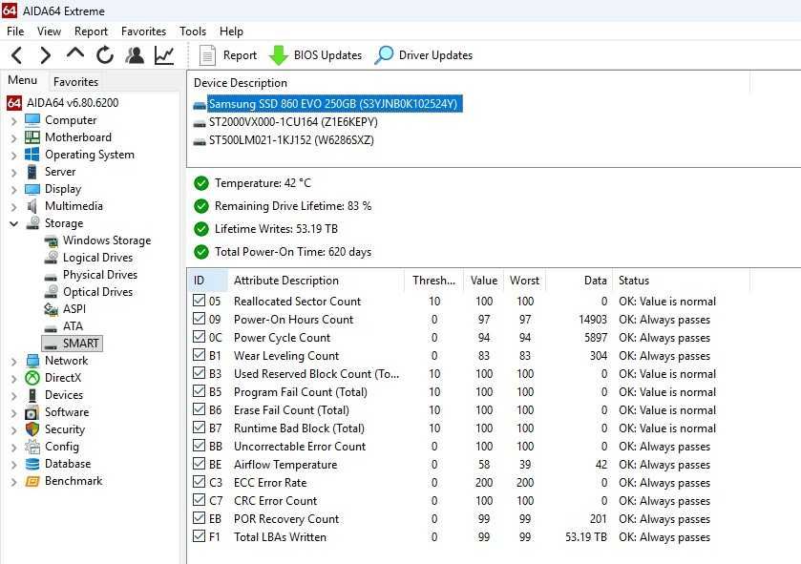This screenshot has height=564, width=801.
Task: Switch to the Favorites tab in sidebar
Action: click(x=75, y=82)
